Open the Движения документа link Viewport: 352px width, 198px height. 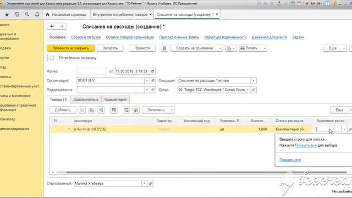click(269, 37)
